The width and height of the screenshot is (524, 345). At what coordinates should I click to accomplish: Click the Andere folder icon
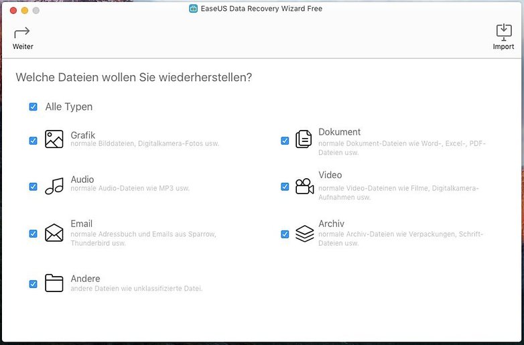(x=54, y=283)
